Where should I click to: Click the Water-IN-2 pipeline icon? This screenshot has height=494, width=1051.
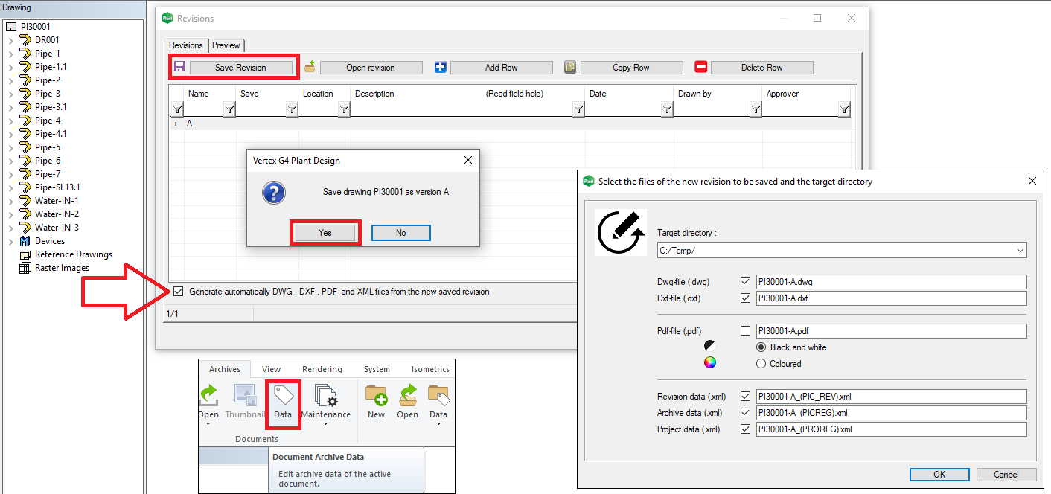[x=25, y=214]
